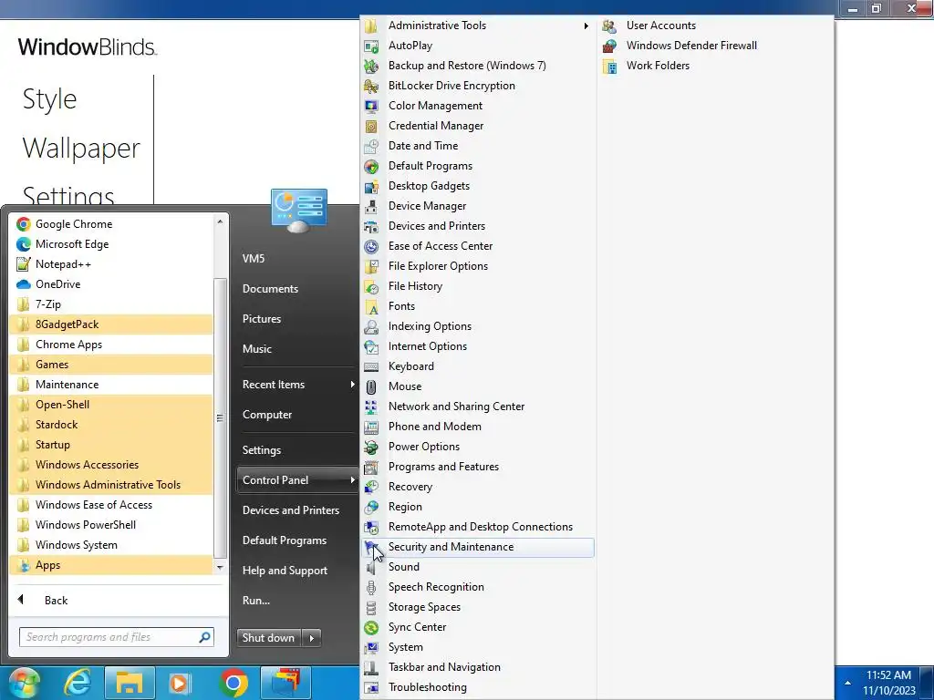This screenshot has height=700, width=934.
Task: Click the search magnifier icon in Start menu
Action: point(204,637)
